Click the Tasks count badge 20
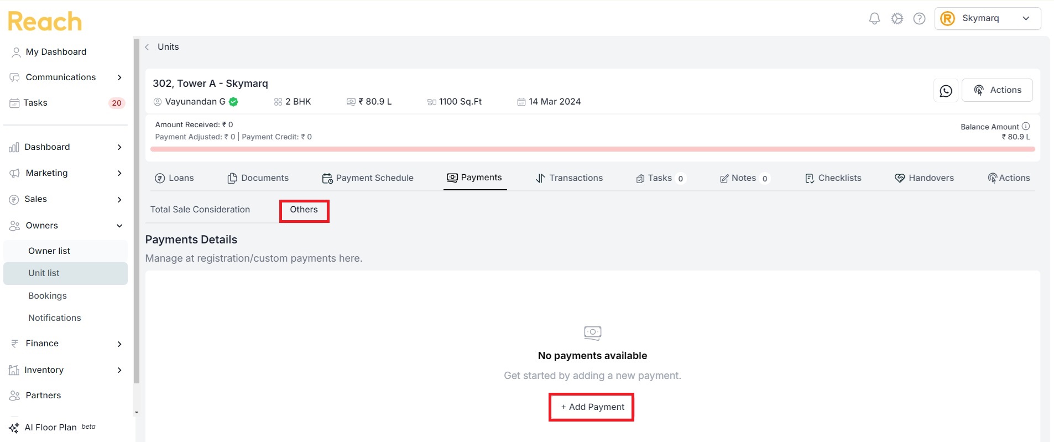Viewport: 1054px width, 442px height. point(117,103)
